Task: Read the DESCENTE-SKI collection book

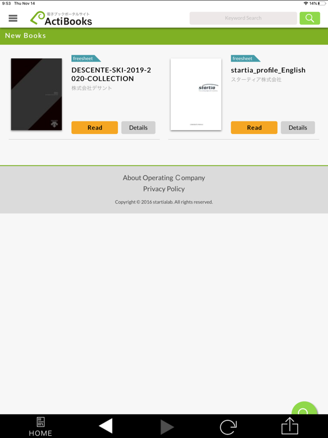Action: point(95,128)
